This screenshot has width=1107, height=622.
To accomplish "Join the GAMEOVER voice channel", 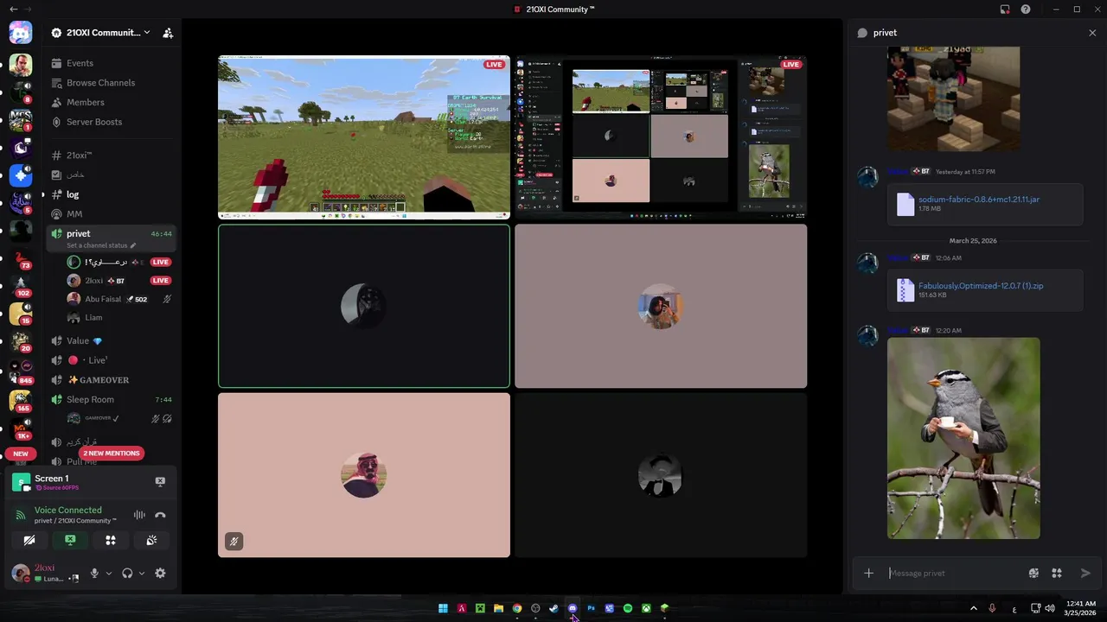I will click(x=111, y=380).
